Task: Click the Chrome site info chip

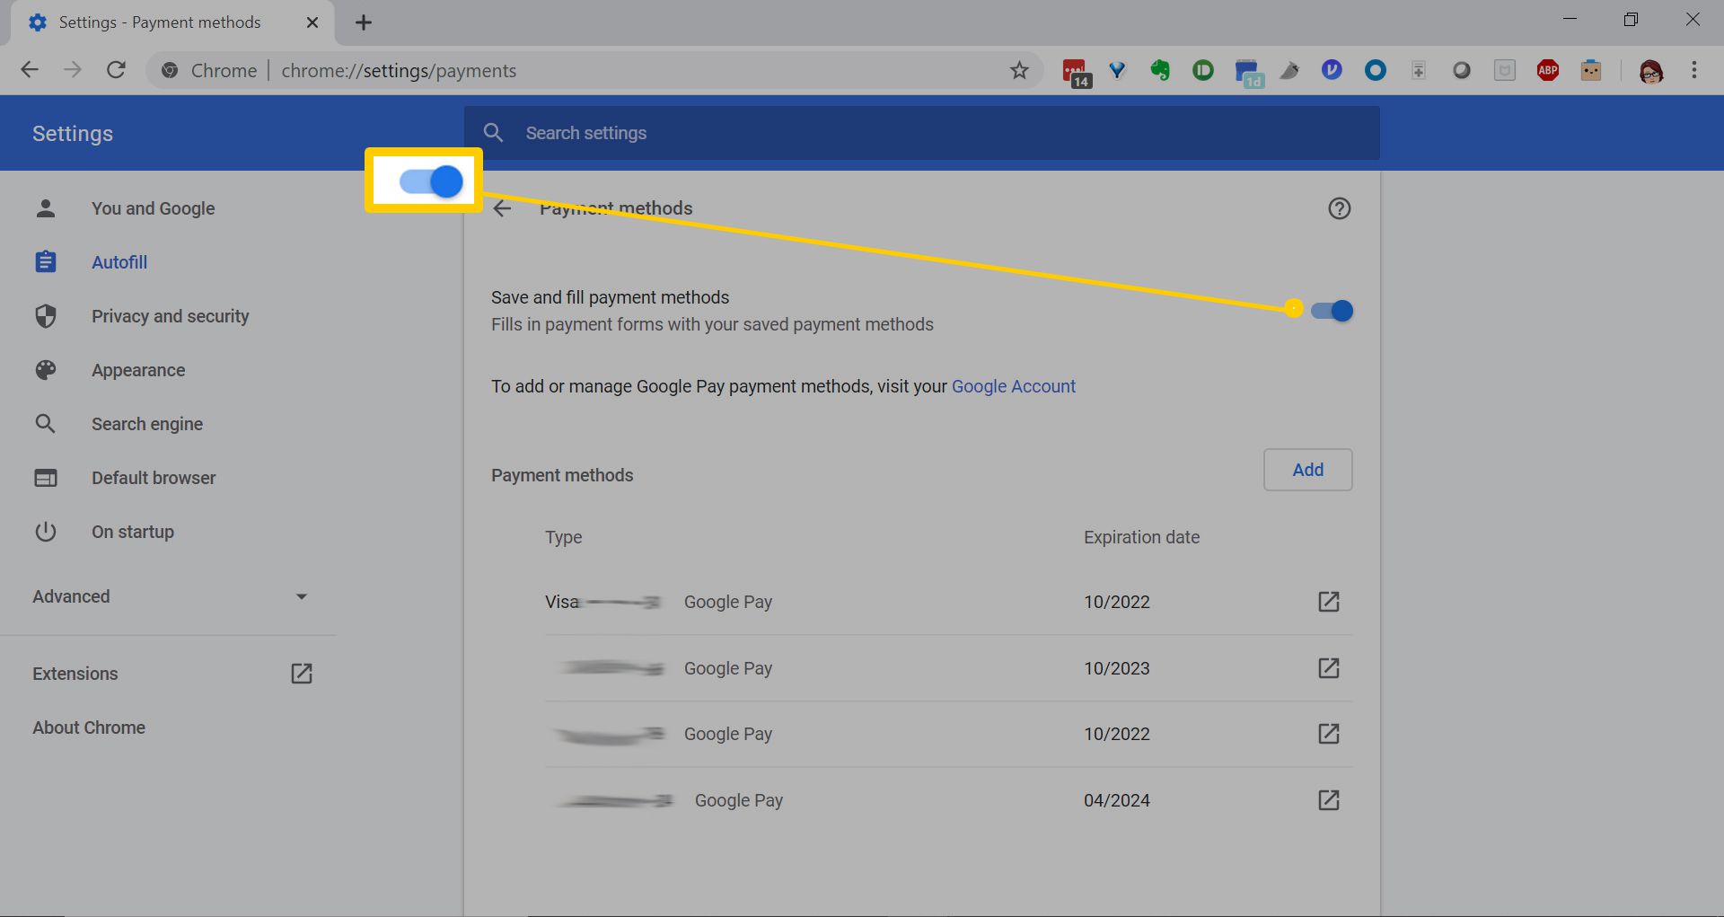Action: tap(209, 70)
